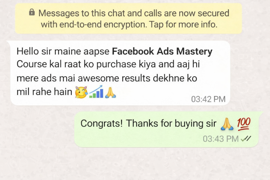Click 'mil rahe hain' text line
The image size is (270, 180).
[44, 91]
